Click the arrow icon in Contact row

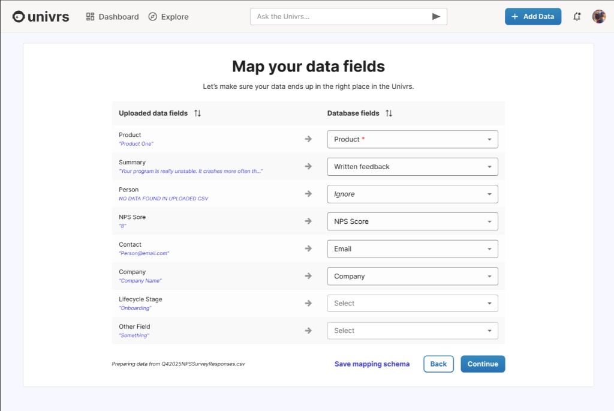309,249
